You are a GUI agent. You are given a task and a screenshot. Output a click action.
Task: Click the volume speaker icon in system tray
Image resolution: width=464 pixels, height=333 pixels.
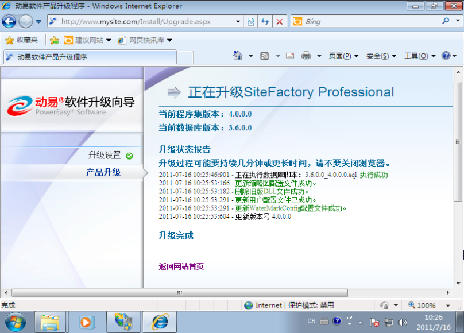[x=403, y=322]
